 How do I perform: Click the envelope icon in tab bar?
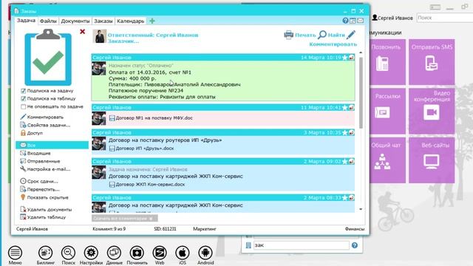pos(360,21)
